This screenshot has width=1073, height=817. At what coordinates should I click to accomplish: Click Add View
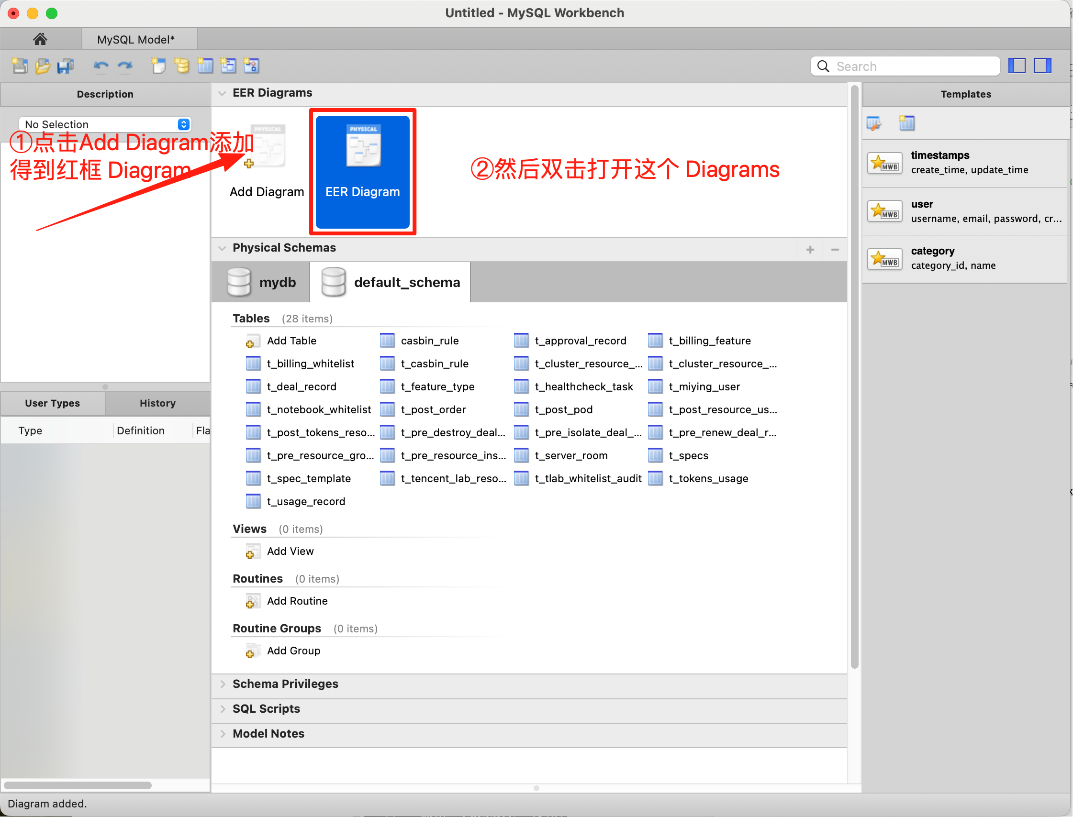(280, 552)
